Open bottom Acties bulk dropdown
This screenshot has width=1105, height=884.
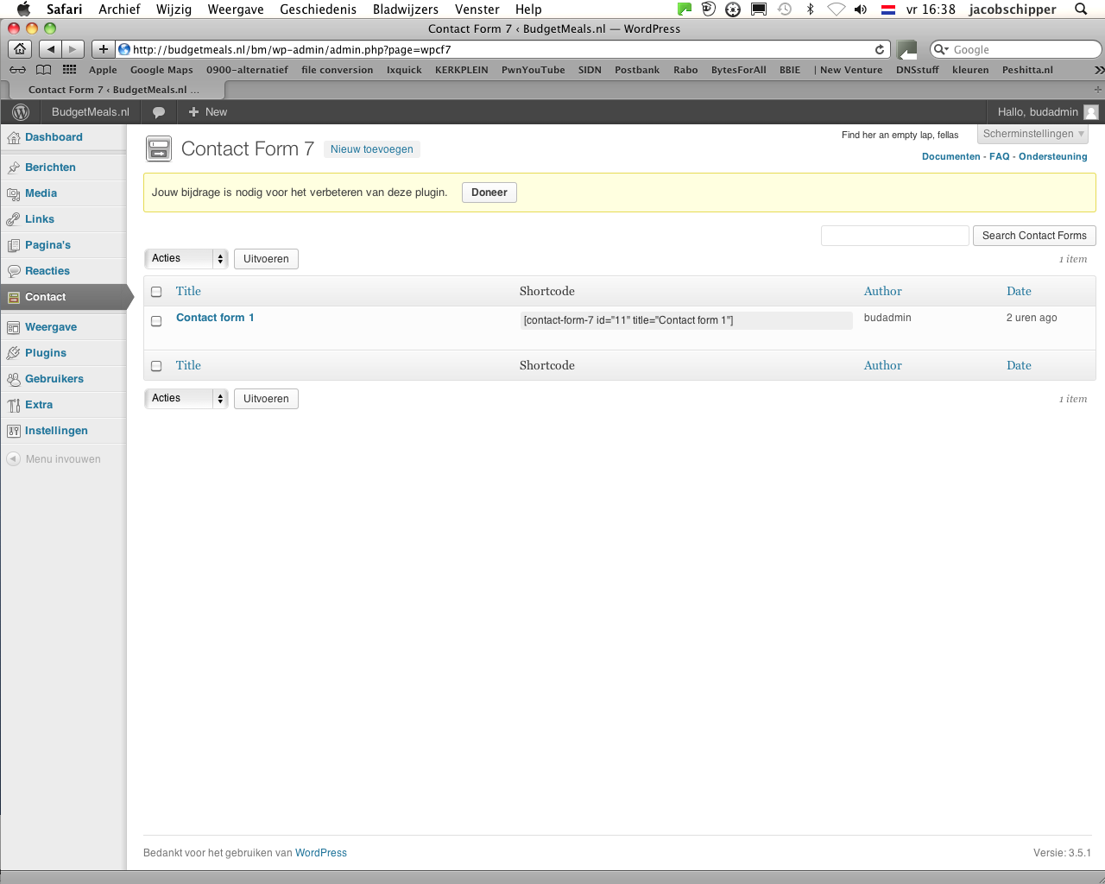click(x=186, y=398)
